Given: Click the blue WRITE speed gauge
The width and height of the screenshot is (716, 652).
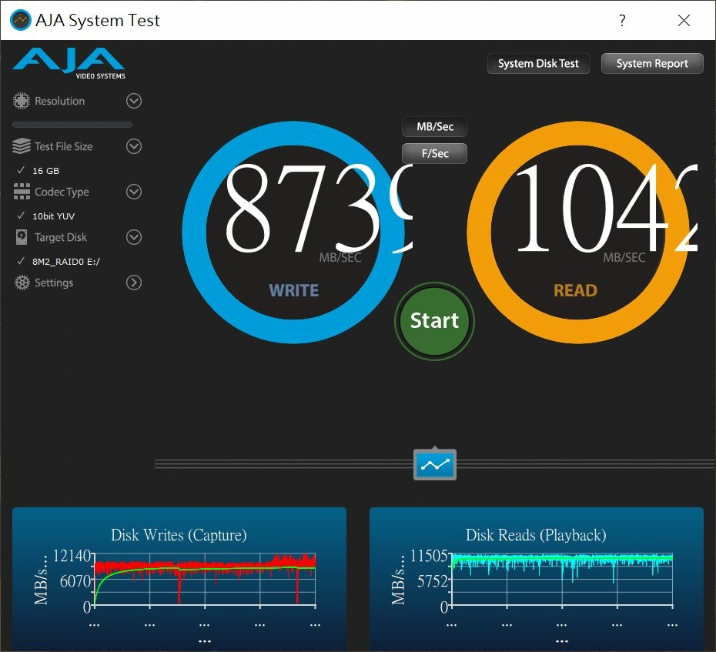Looking at the screenshot, I should pos(293,232).
